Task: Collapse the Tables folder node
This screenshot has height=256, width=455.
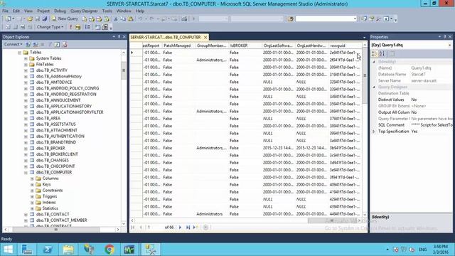Action: tap(19, 53)
